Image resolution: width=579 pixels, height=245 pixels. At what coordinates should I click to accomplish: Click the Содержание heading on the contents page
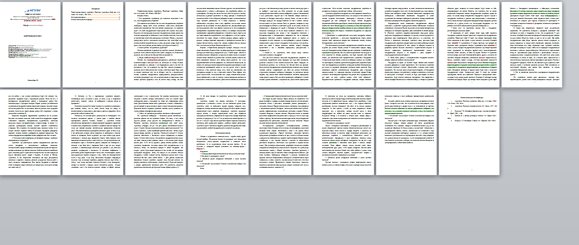[95, 9]
